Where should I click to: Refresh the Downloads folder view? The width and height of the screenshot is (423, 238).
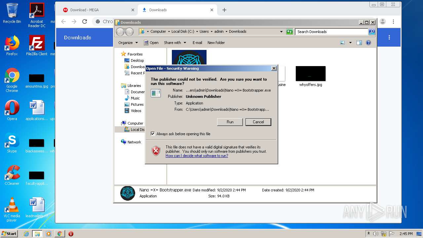pos(289,32)
